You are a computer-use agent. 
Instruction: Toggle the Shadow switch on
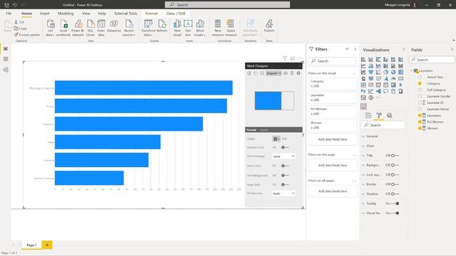pos(395,194)
